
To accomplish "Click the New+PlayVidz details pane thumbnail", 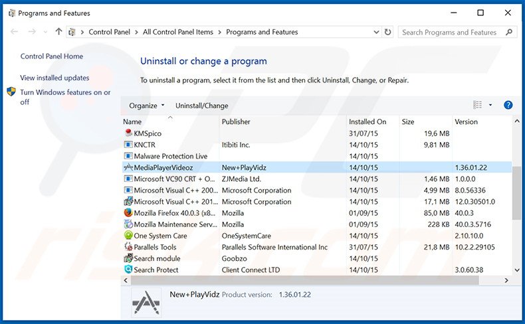I will click(x=146, y=303).
